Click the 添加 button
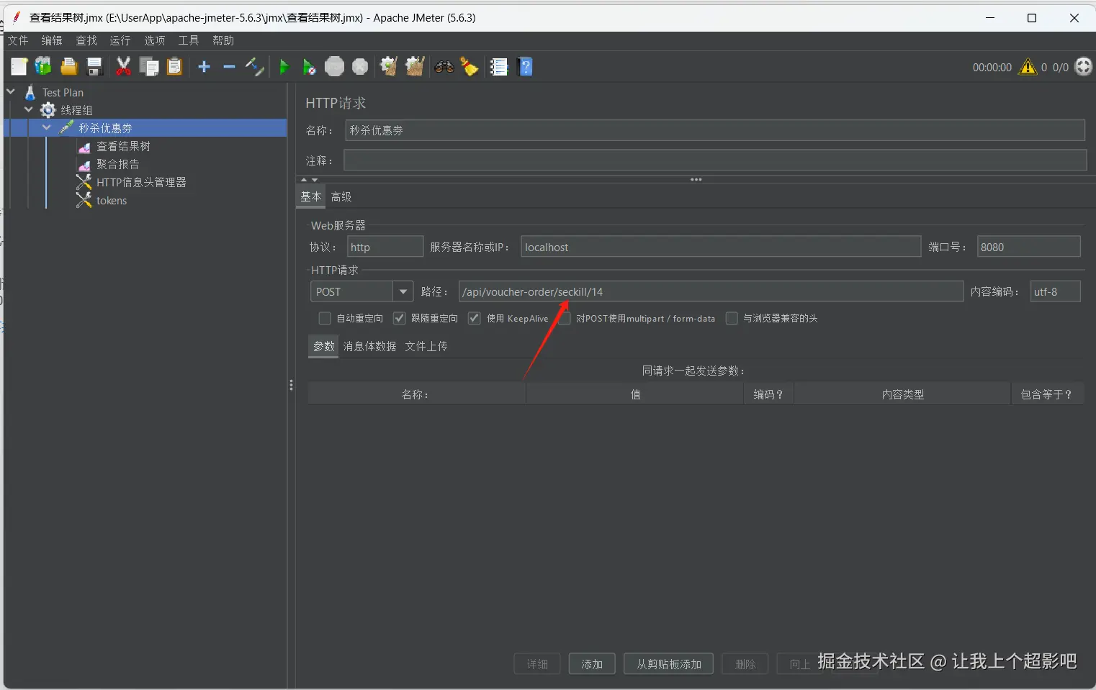Viewport: 1096px width, 690px height. [592, 664]
